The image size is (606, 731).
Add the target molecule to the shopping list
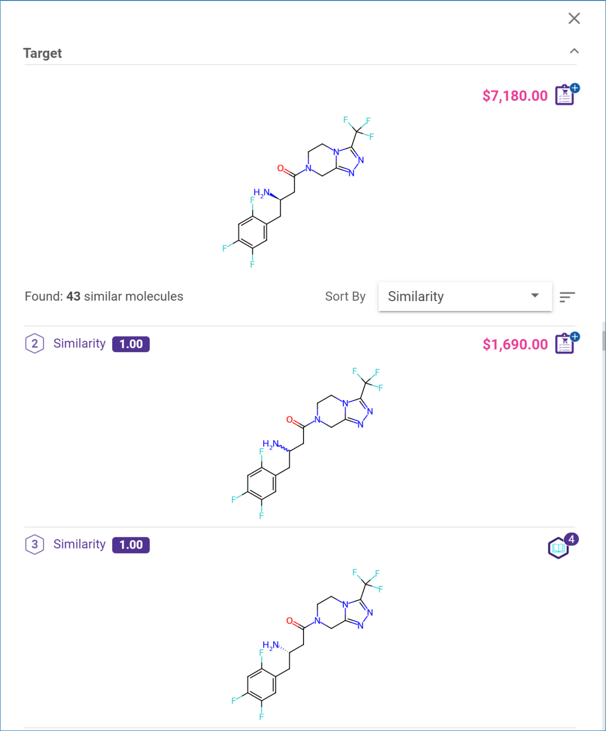pos(564,95)
